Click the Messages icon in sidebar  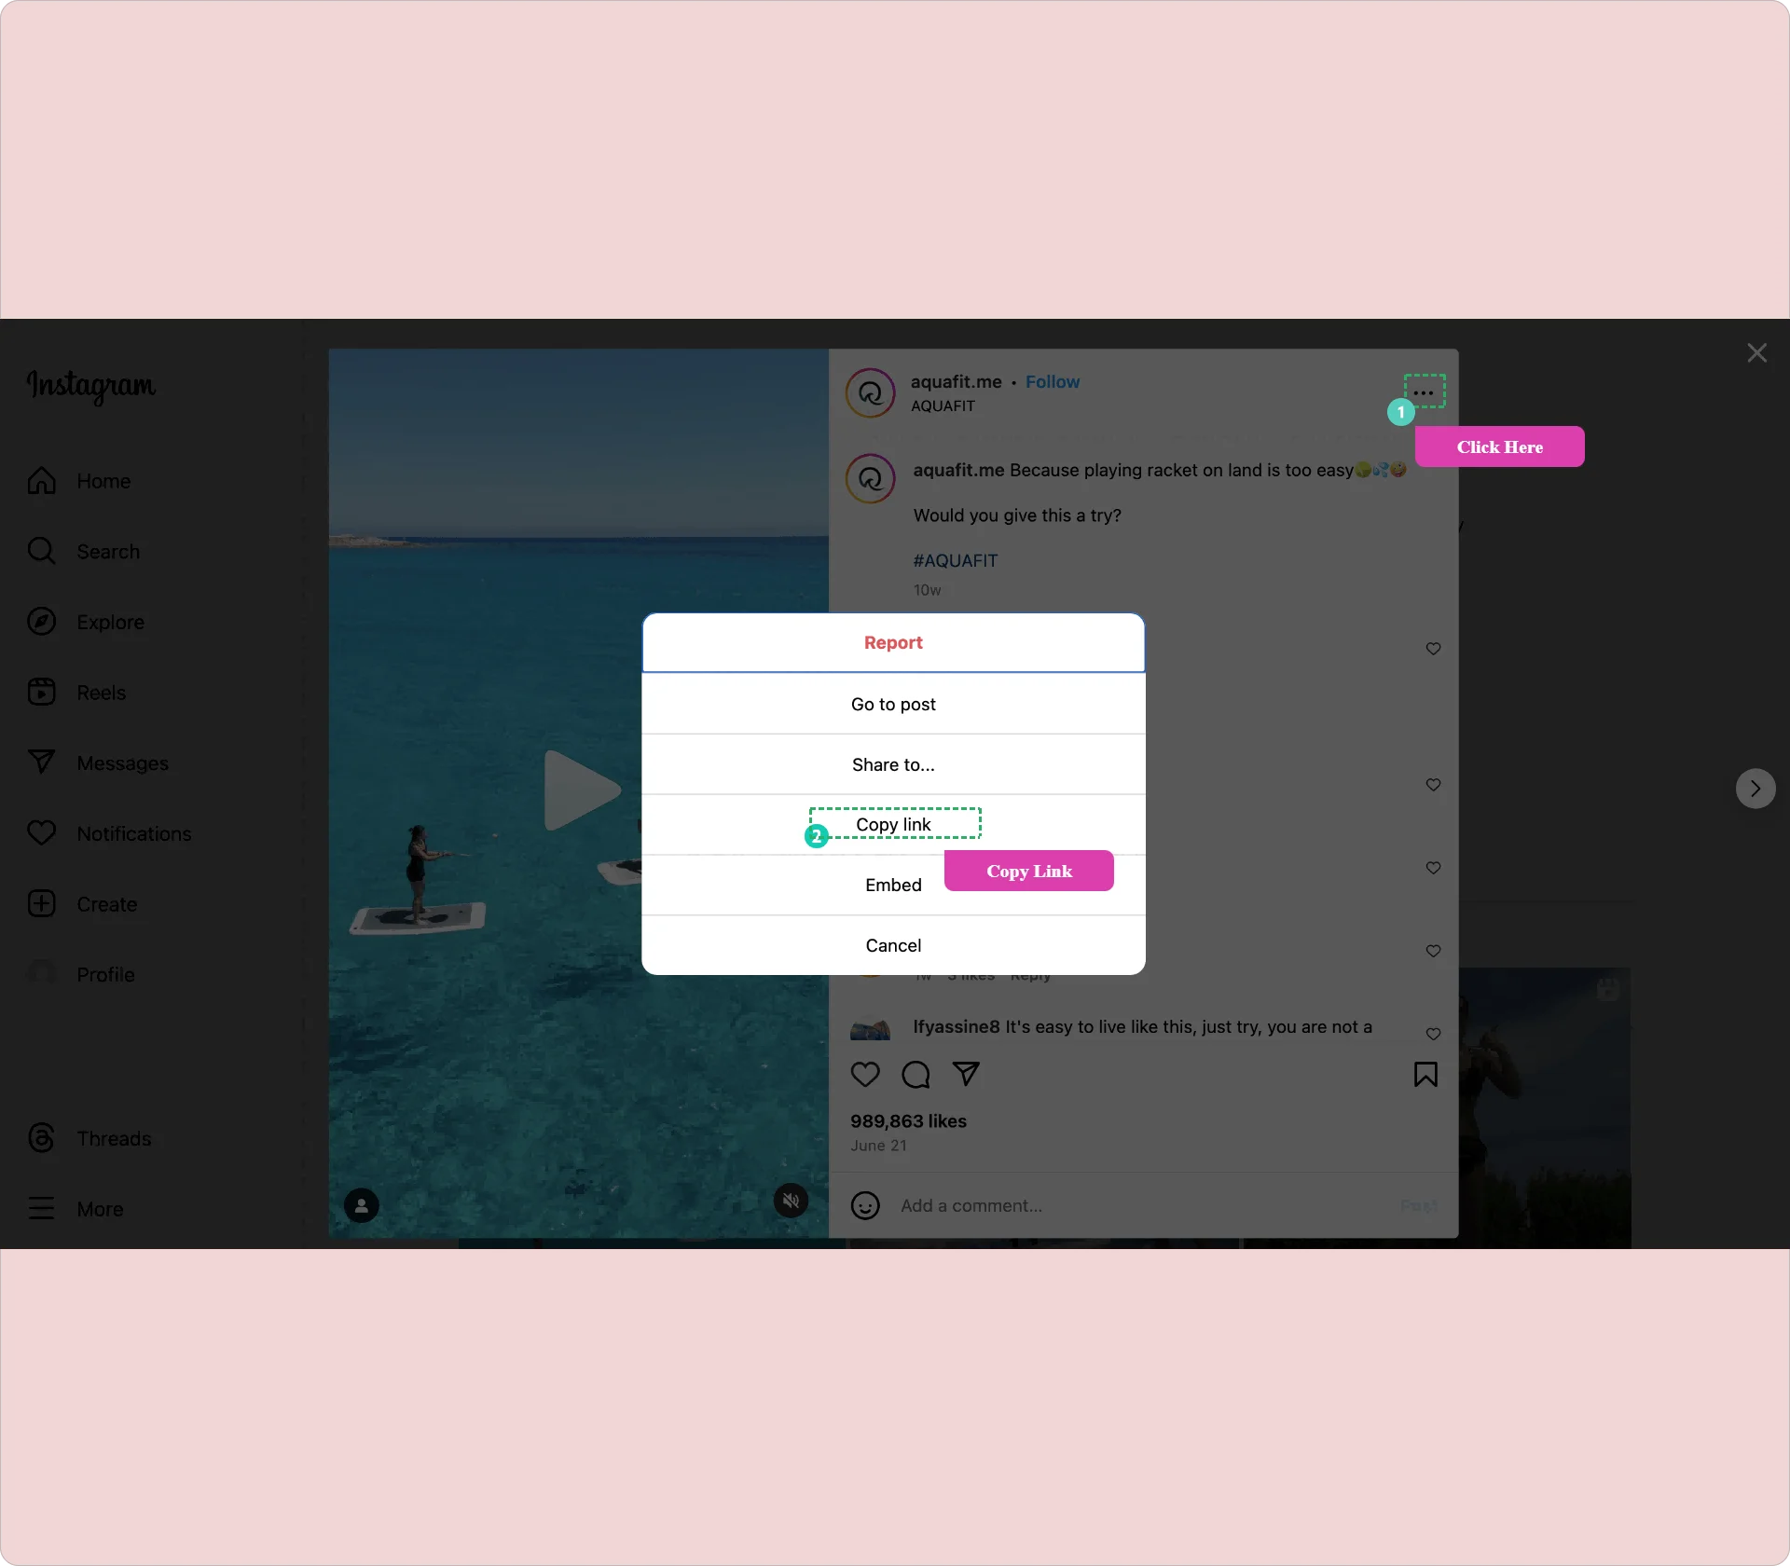coord(41,762)
